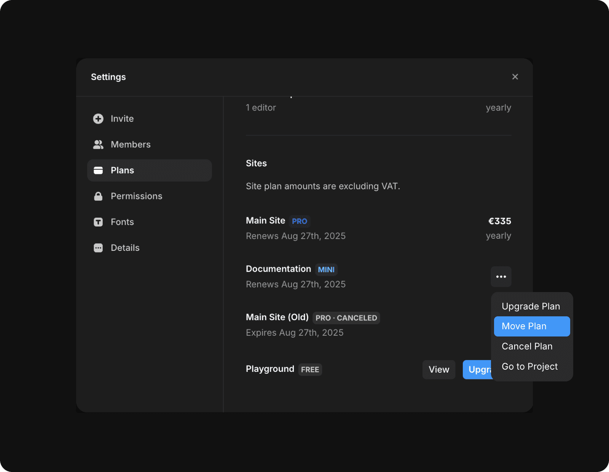This screenshot has height=472, width=609.
Task: Click the FREE badge beside Playground
Action: click(310, 370)
